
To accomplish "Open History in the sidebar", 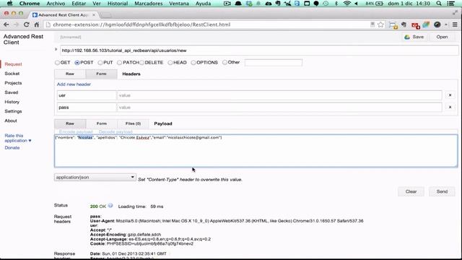I will coord(12,102).
